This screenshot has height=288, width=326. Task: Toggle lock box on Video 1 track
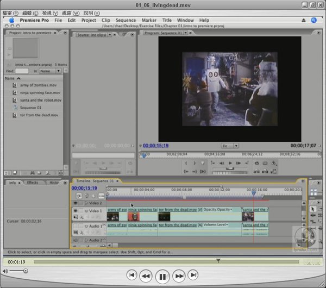(x=81, y=211)
